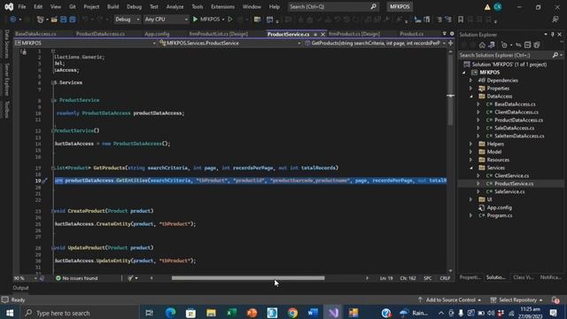Screen dimensions: 567x319
Task: Open the File menu
Action: (x=21, y=6)
